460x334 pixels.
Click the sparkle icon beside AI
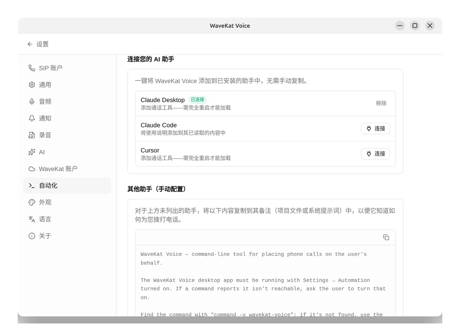32,152
